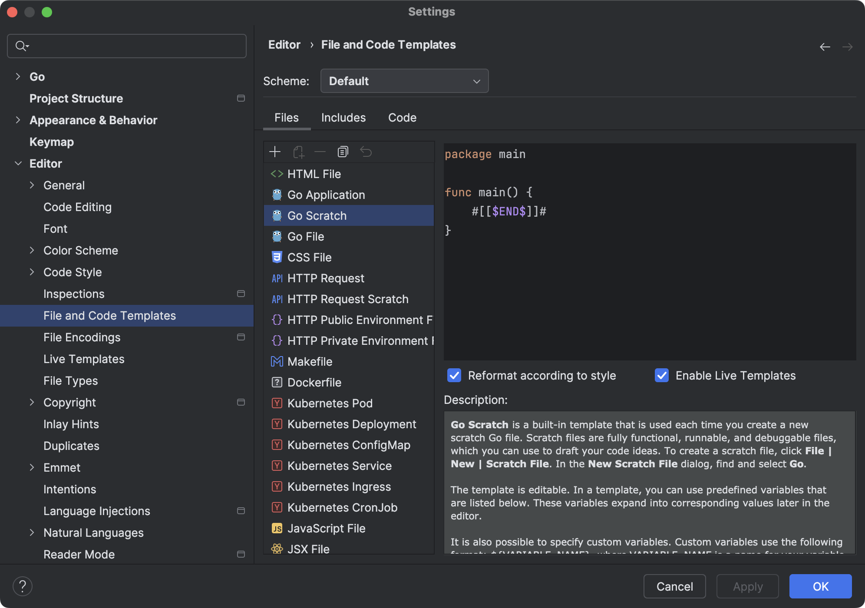Switch to the Code tab
865x608 pixels.
(402, 118)
